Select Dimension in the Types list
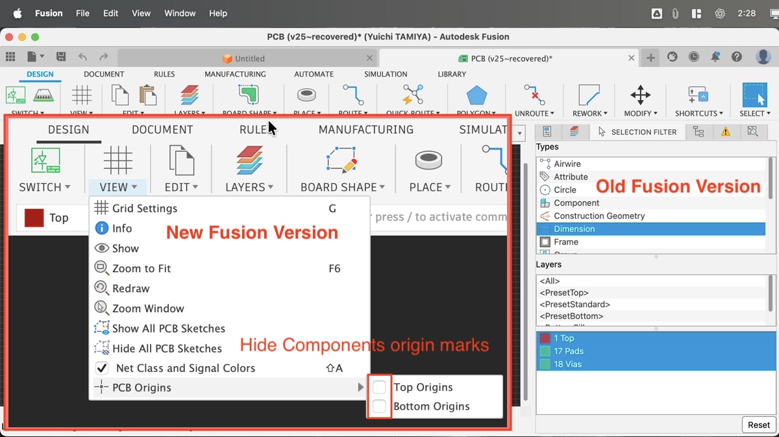Viewport: 779px width, 437px height. pos(650,229)
